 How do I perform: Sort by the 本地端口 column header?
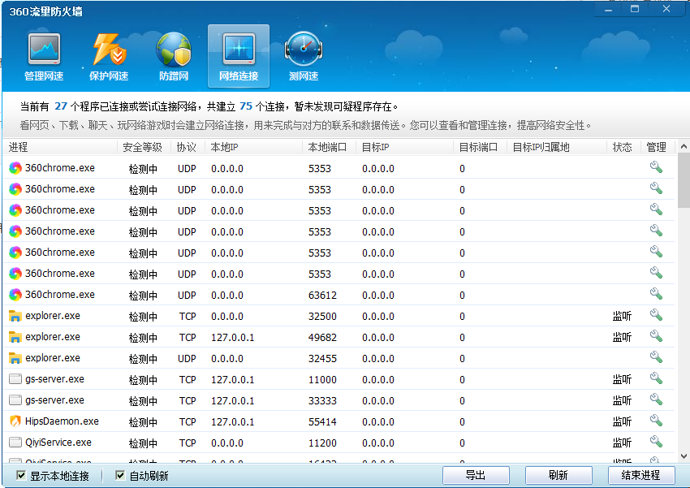329,147
